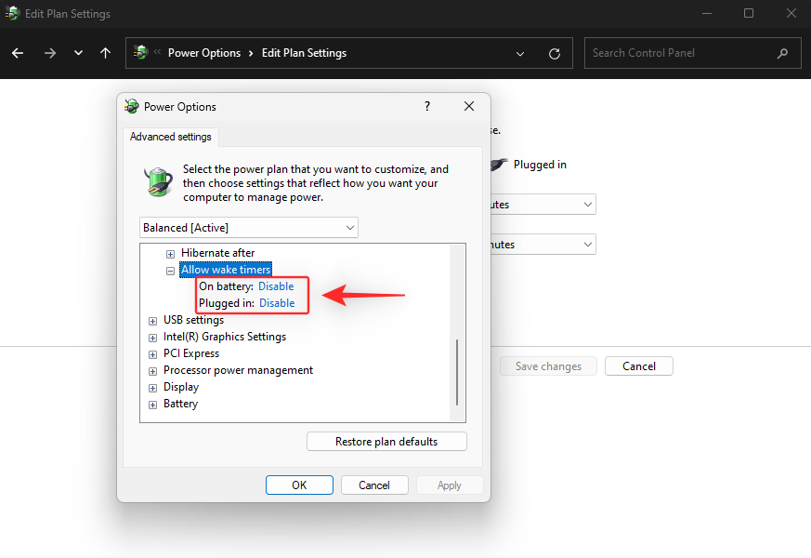
Task: Open the address bar history dropdown
Action: (520, 53)
